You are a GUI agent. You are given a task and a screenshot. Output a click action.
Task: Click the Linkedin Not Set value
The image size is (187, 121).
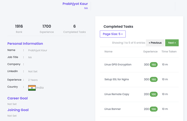[x=33, y=72]
